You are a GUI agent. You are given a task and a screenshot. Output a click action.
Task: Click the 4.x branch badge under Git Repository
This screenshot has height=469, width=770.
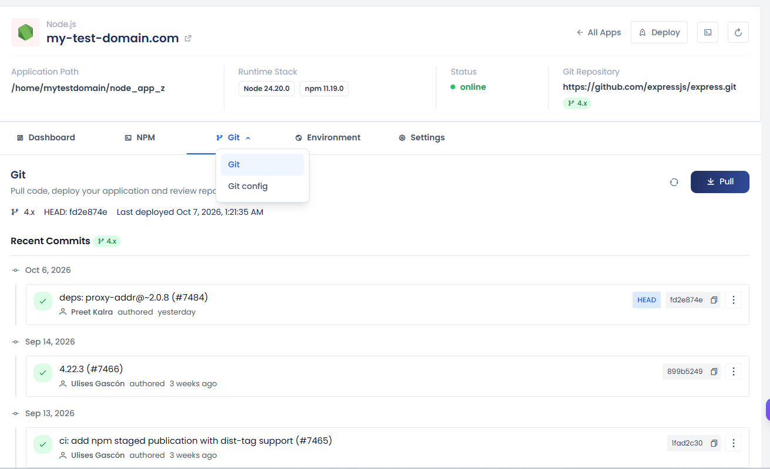[x=577, y=103]
